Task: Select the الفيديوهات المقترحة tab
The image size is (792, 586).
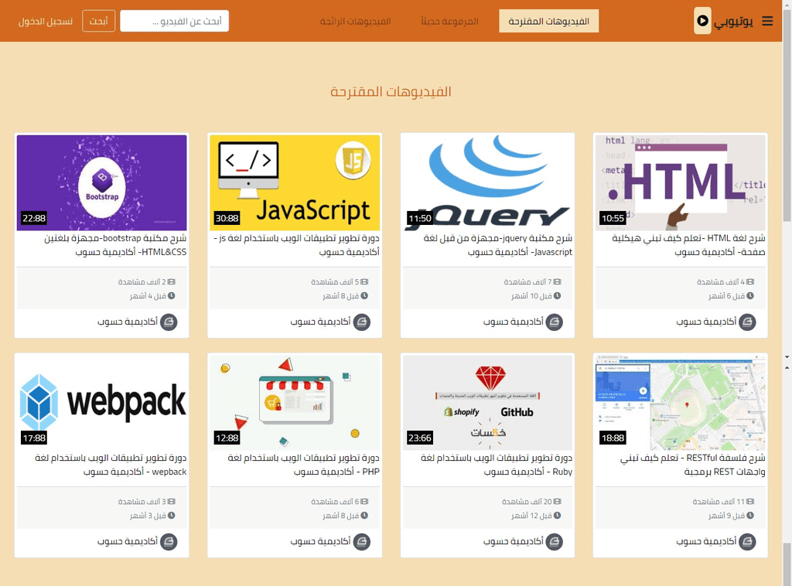Action: tap(548, 21)
